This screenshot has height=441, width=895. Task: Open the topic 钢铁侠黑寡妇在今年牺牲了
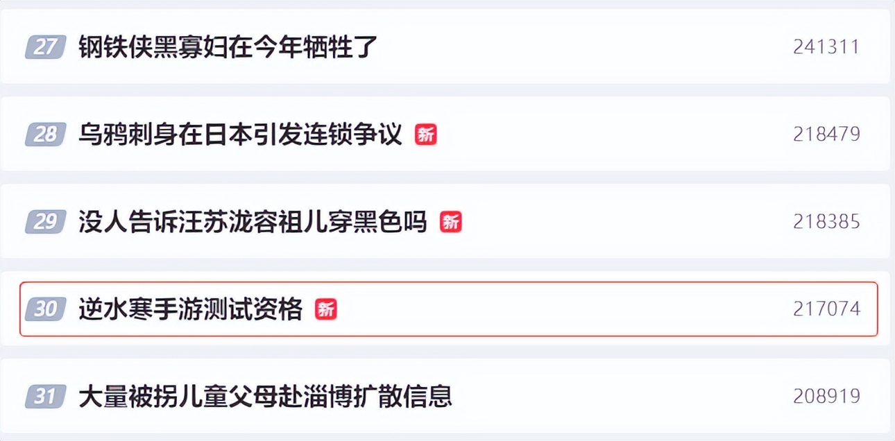coord(228,47)
